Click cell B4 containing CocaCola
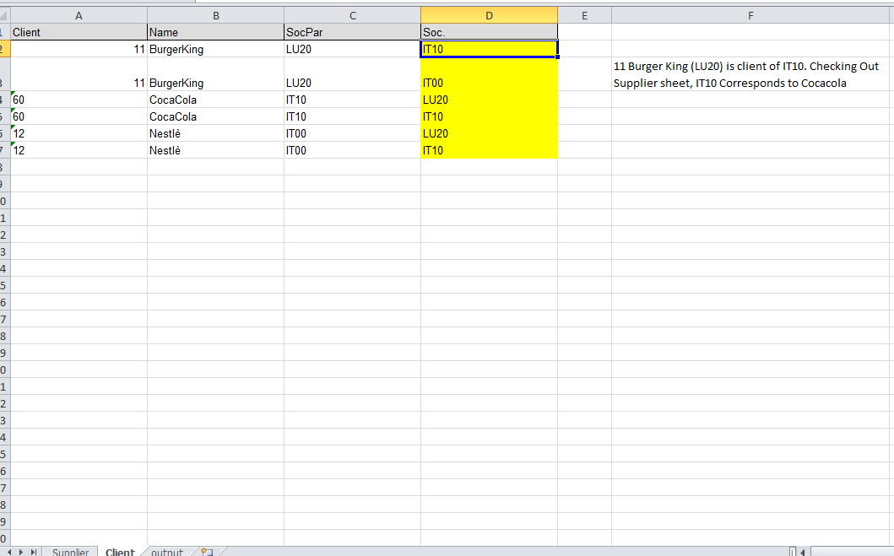The width and height of the screenshot is (894, 556). pos(215,100)
